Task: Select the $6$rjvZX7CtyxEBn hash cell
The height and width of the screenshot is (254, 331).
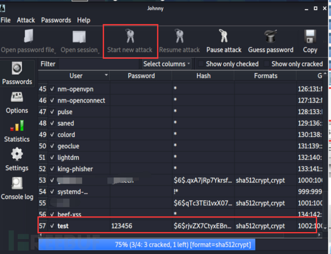Action: tap(203, 226)
